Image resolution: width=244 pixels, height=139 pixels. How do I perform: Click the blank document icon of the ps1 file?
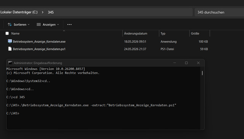[x=10, y=49]
